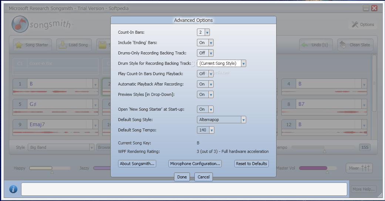385x201 pixels.
Task: Click the Save folder icon in toolbar
Action: point(103,45)
